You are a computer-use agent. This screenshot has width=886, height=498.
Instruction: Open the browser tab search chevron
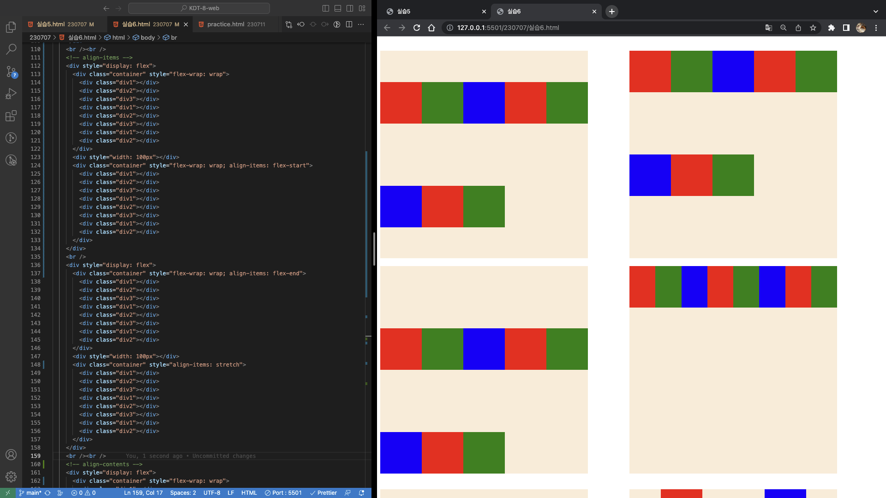coord(875,12)
